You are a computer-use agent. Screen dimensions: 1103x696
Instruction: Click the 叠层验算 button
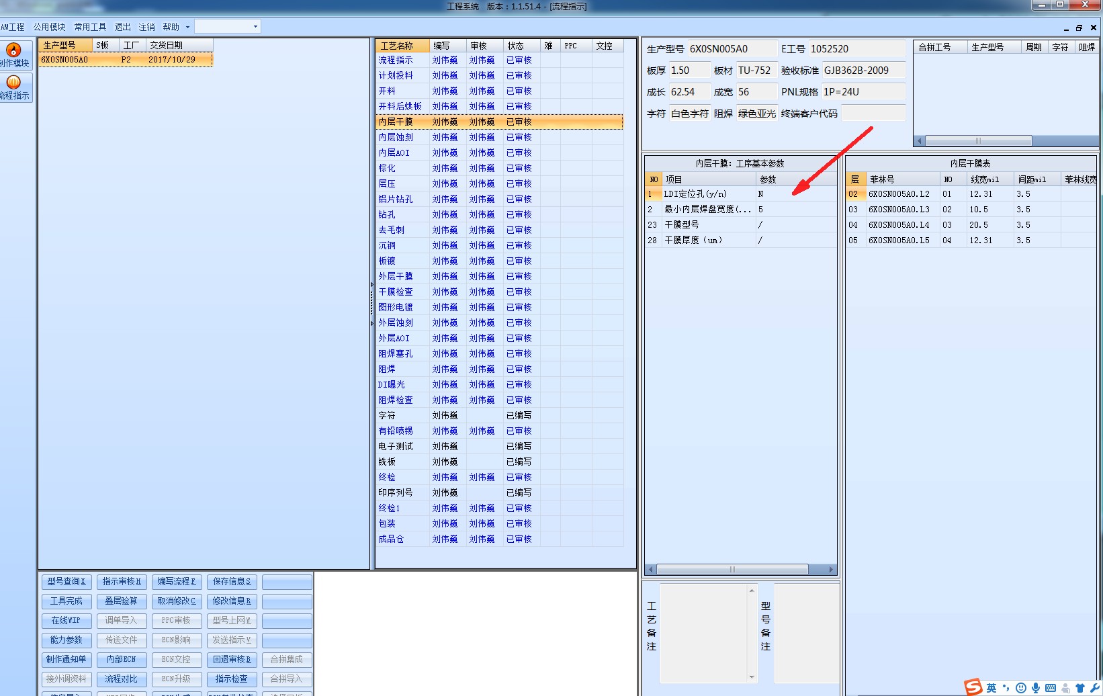(x=122, y=601)
